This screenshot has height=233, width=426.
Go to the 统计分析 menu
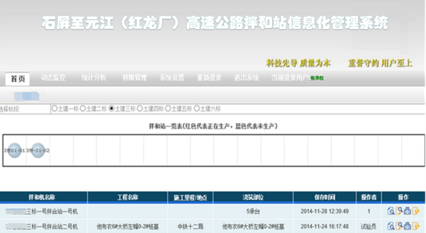click(x=94, y=78)
